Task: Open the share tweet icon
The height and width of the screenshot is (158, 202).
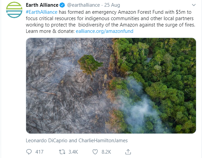Action: pyautogui.click(x=128, y=152)
